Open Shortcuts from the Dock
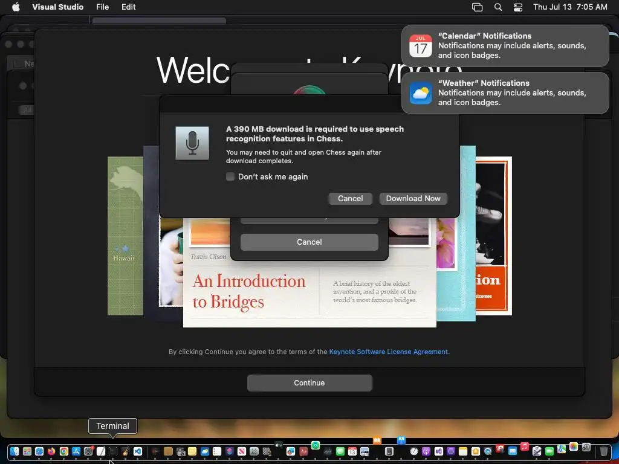This screenshot has width=619, height=464. [x=229, y=451]
